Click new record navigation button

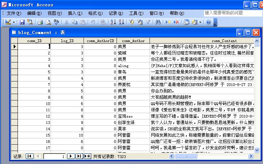point(87,156)
